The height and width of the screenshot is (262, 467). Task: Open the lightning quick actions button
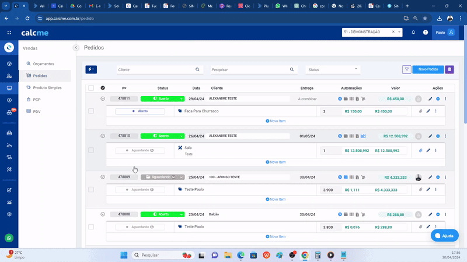click(91, 69)
